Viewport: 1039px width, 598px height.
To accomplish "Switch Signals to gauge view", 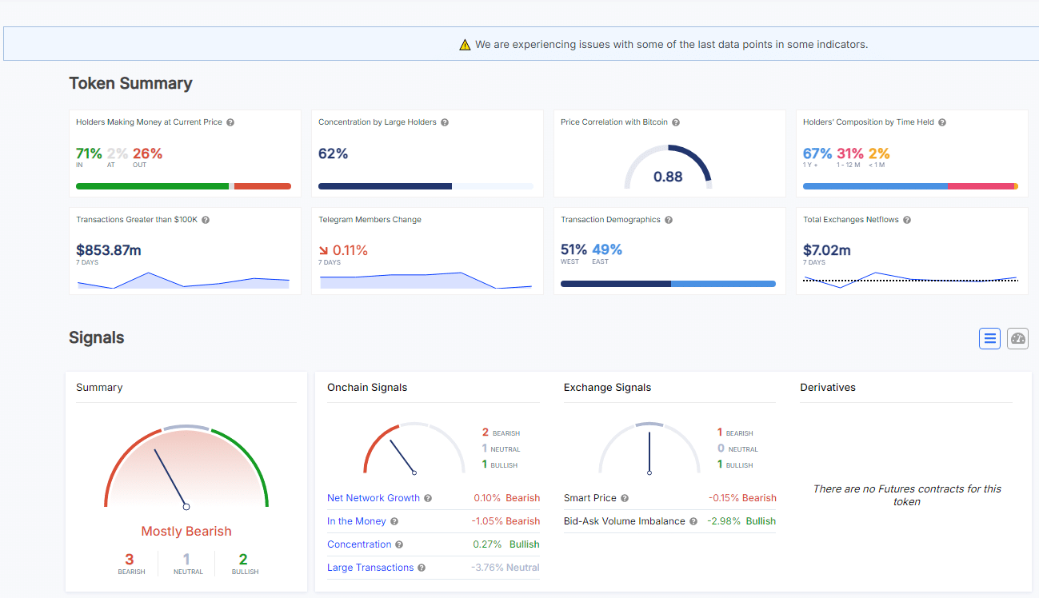I will [1017, 338].
